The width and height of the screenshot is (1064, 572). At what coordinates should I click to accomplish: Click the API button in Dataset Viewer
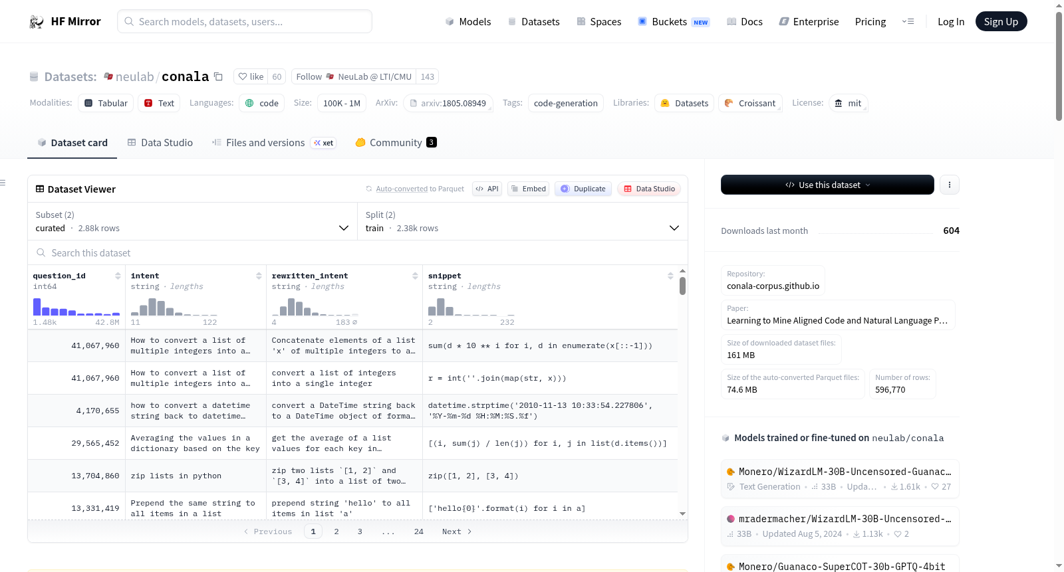point(487,189)
